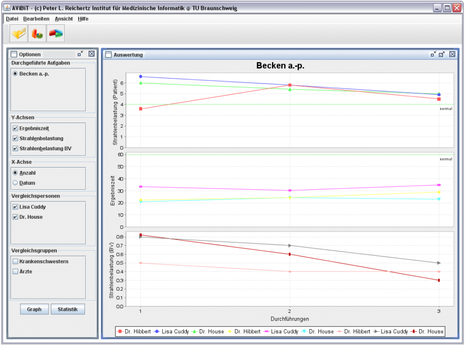465x346 pixels.
Task: Click the Durchführungen axis label
Action: 290,319
